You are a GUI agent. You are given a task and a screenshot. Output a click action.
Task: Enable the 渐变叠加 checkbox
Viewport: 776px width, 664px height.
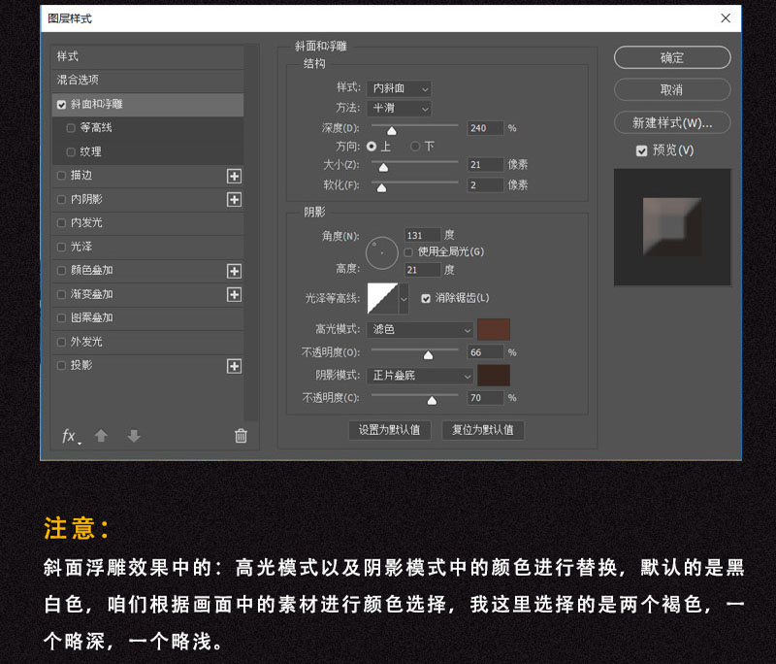coord(61,294)
